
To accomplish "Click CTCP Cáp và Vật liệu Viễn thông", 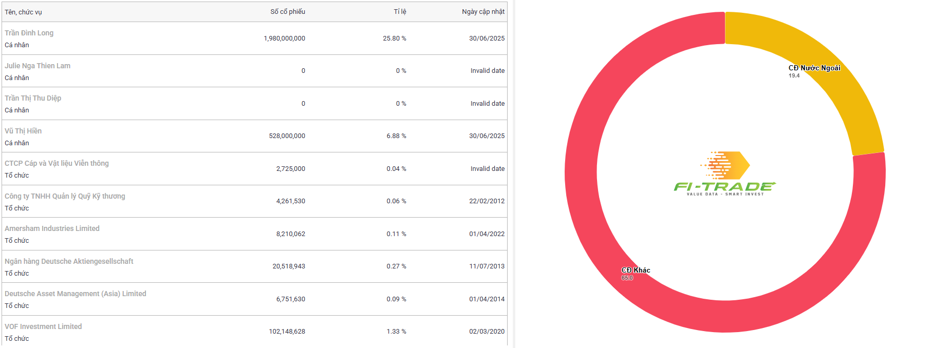I will pos(57,163).
